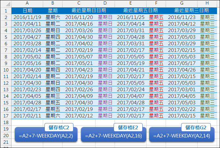220x148 pixels.
Task: Select column B header
Action: click(53, 4)
